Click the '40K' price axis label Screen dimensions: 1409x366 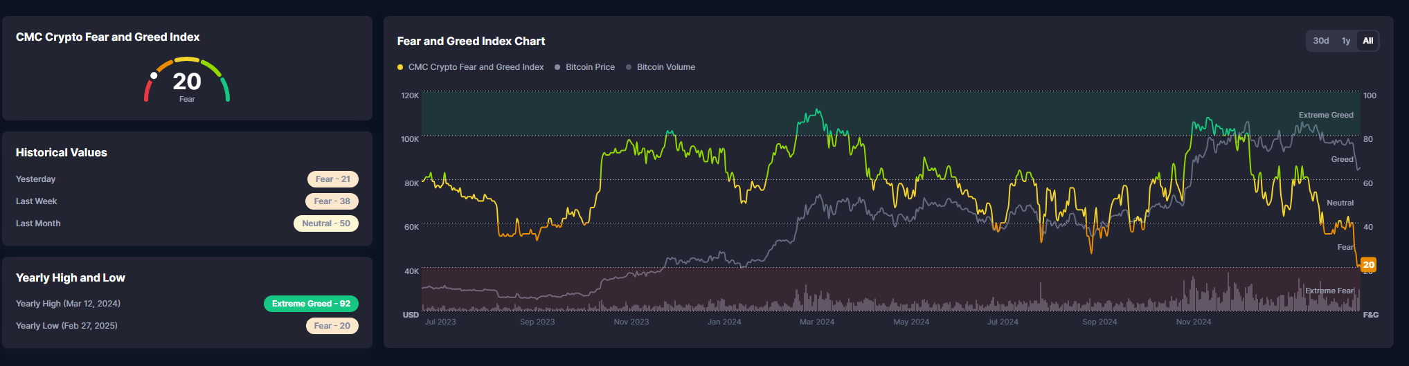click(412, 271)
